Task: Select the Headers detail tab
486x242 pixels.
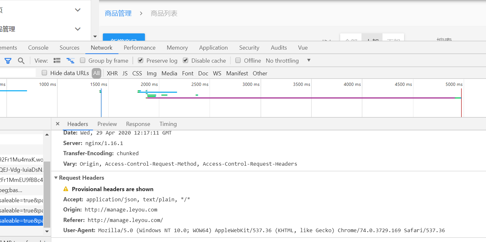Action: click(x=78, y=124)
